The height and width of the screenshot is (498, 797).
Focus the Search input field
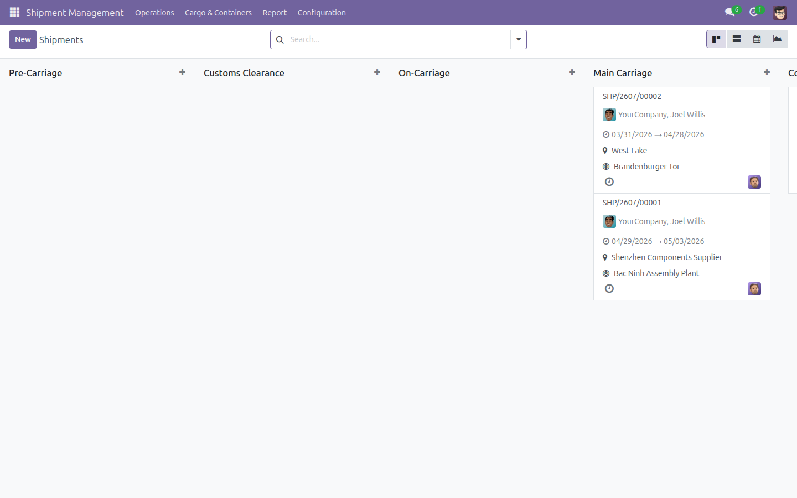(397, 40)
